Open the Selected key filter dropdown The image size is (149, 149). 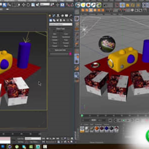point(33,139)
